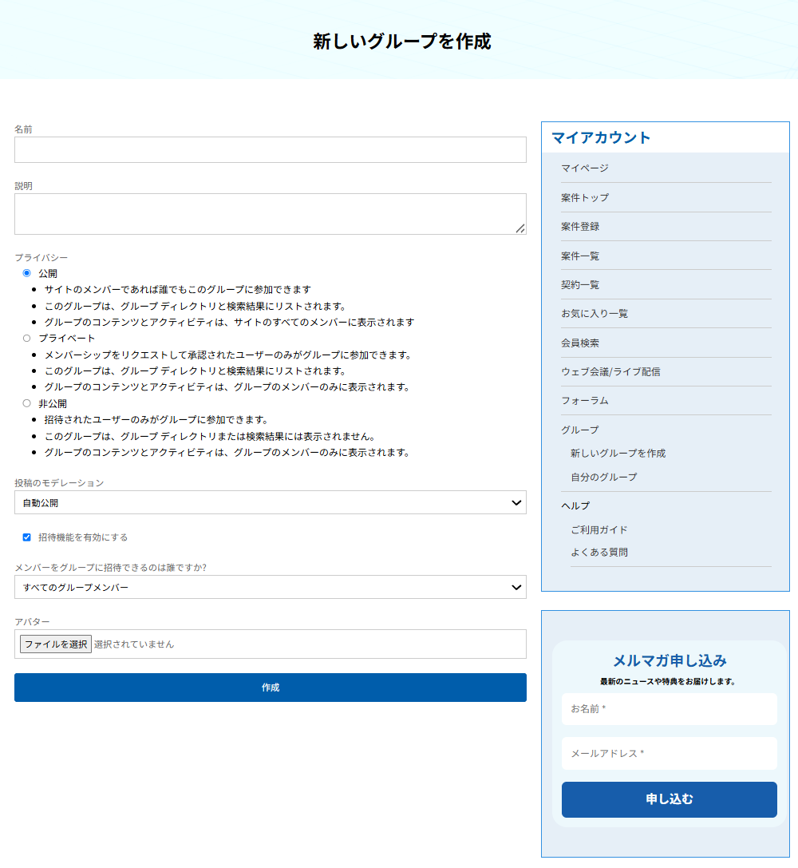798x868 pixels.
Task: Click the アバター field label
Action: coord(32,622)
